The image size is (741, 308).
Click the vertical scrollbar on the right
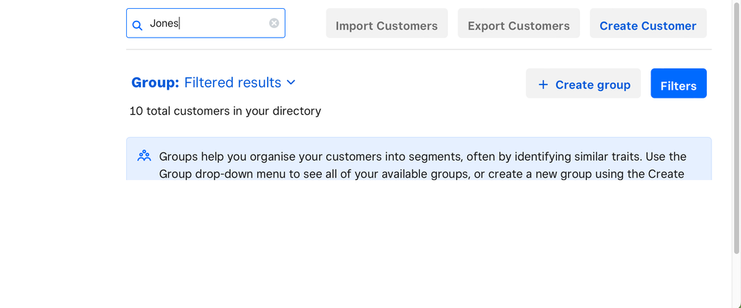point(736,148)
